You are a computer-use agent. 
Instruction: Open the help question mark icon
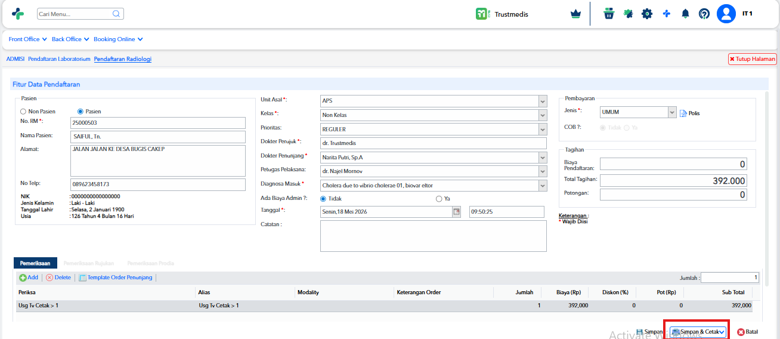pyautogui.click(x=704, y=13)
